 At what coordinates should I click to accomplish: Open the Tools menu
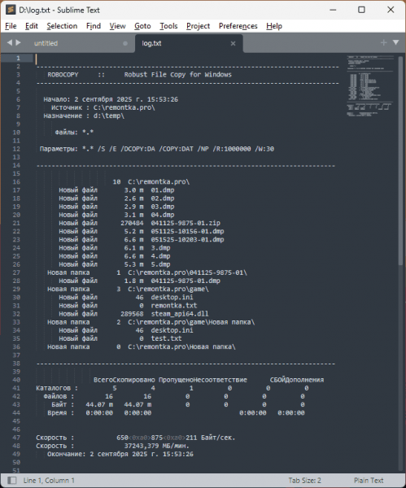click(168, 26)
